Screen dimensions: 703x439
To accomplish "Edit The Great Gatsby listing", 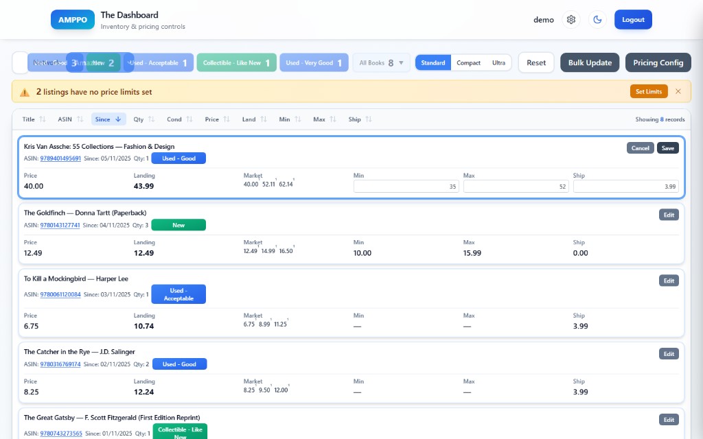I will 669,420.
